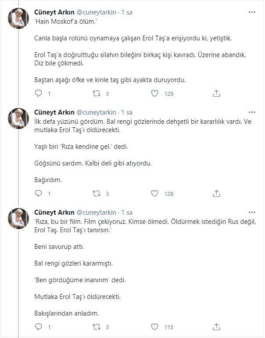Share the 'Hain Moskof'a ölüm' tweet
The width and height of the screenshot is (265, 338).
tap(216, 93)
